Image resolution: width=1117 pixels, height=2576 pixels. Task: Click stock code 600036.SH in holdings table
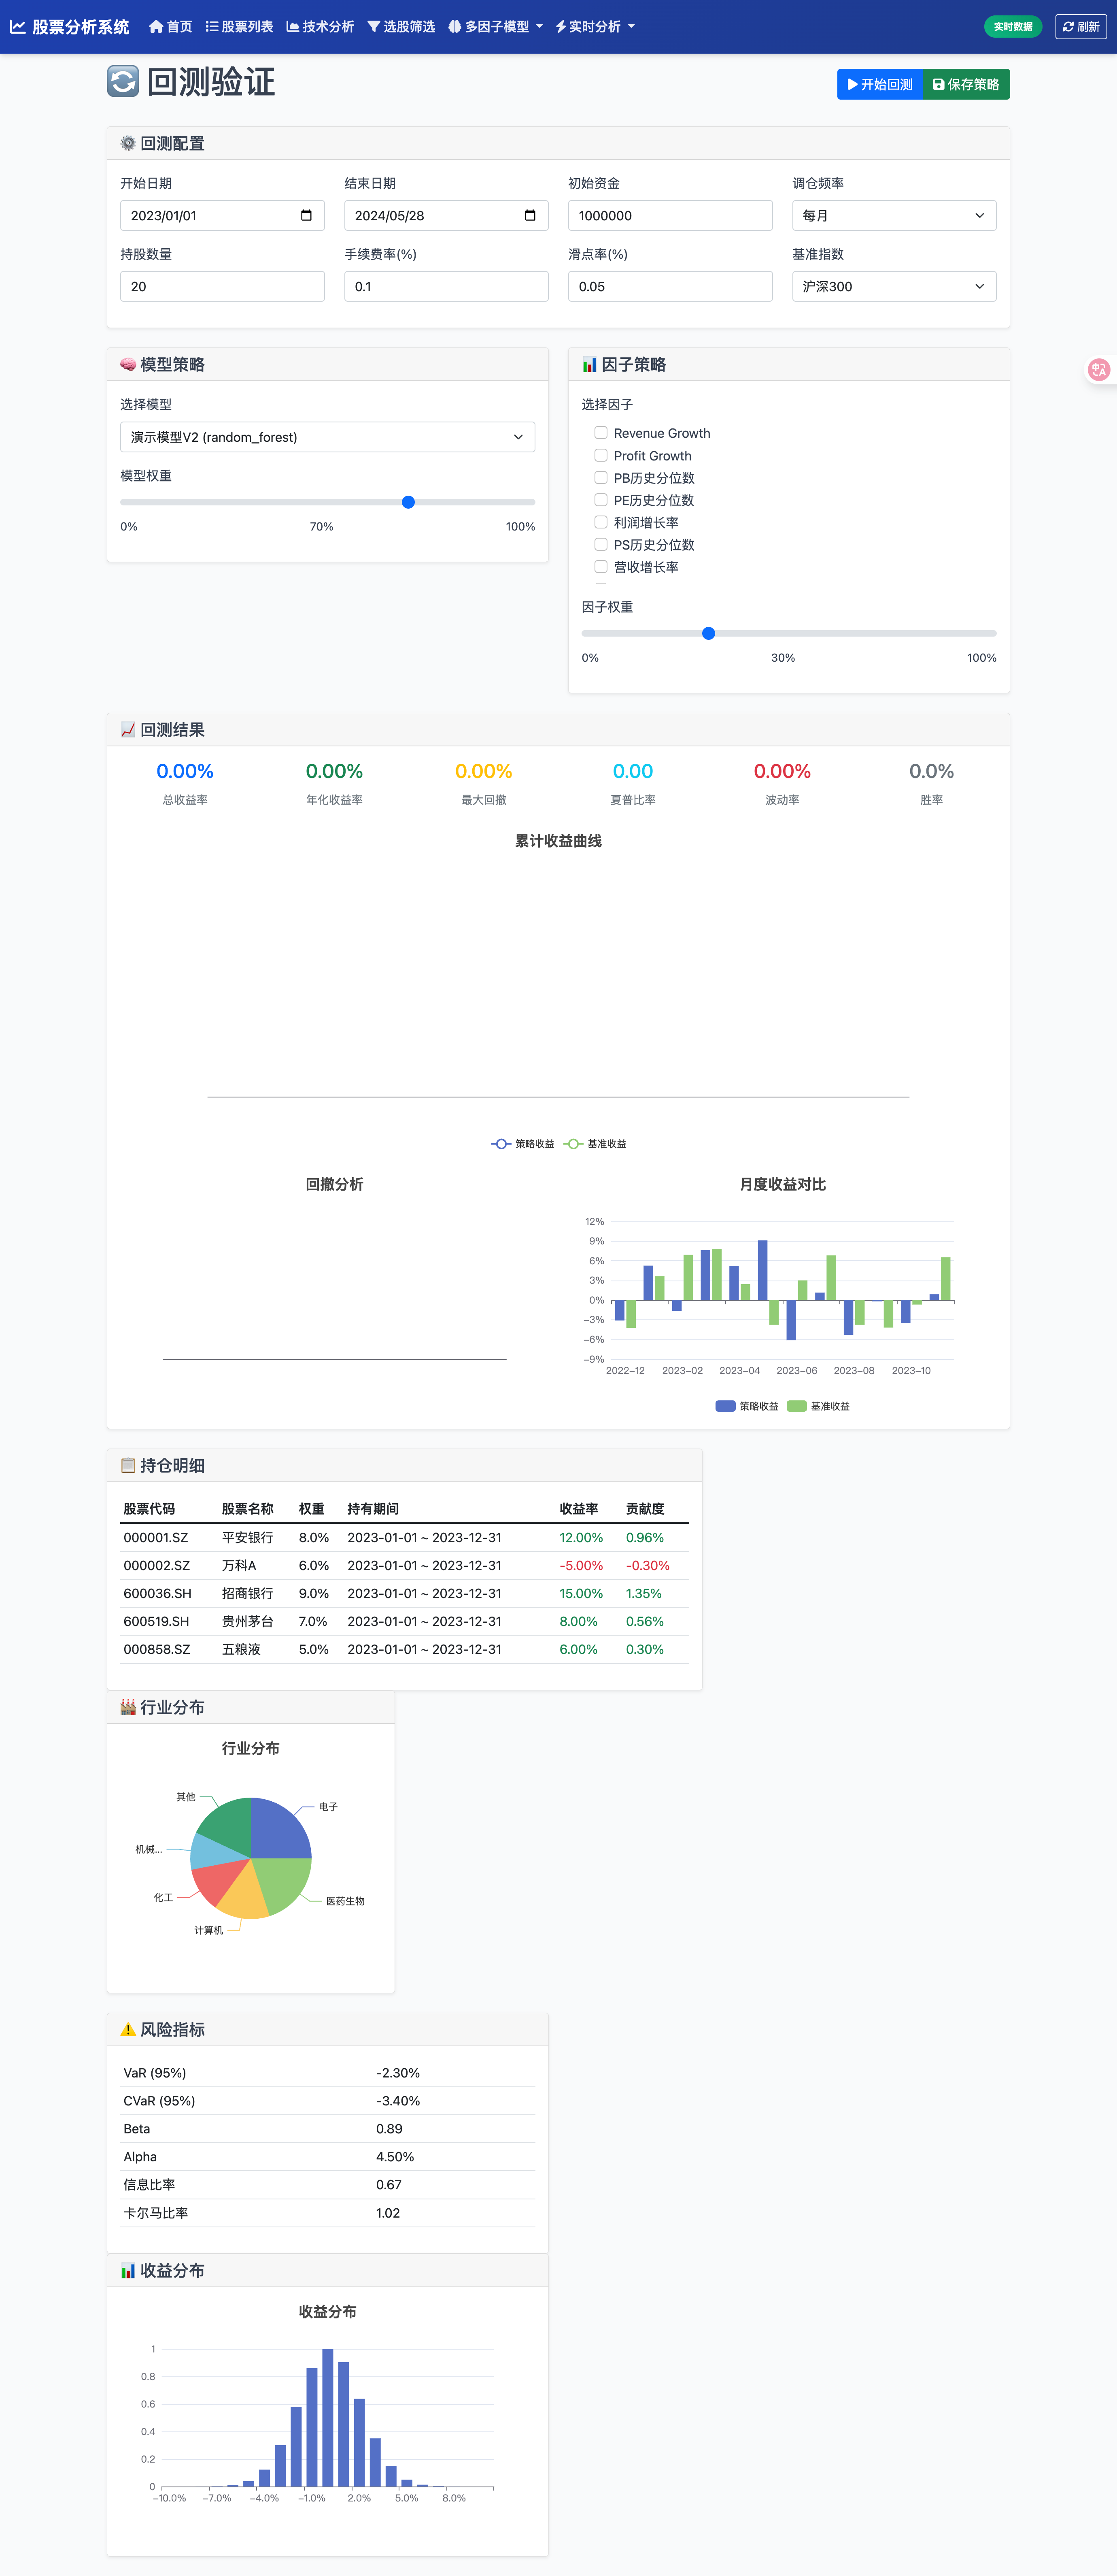[x=157, y=1593]
